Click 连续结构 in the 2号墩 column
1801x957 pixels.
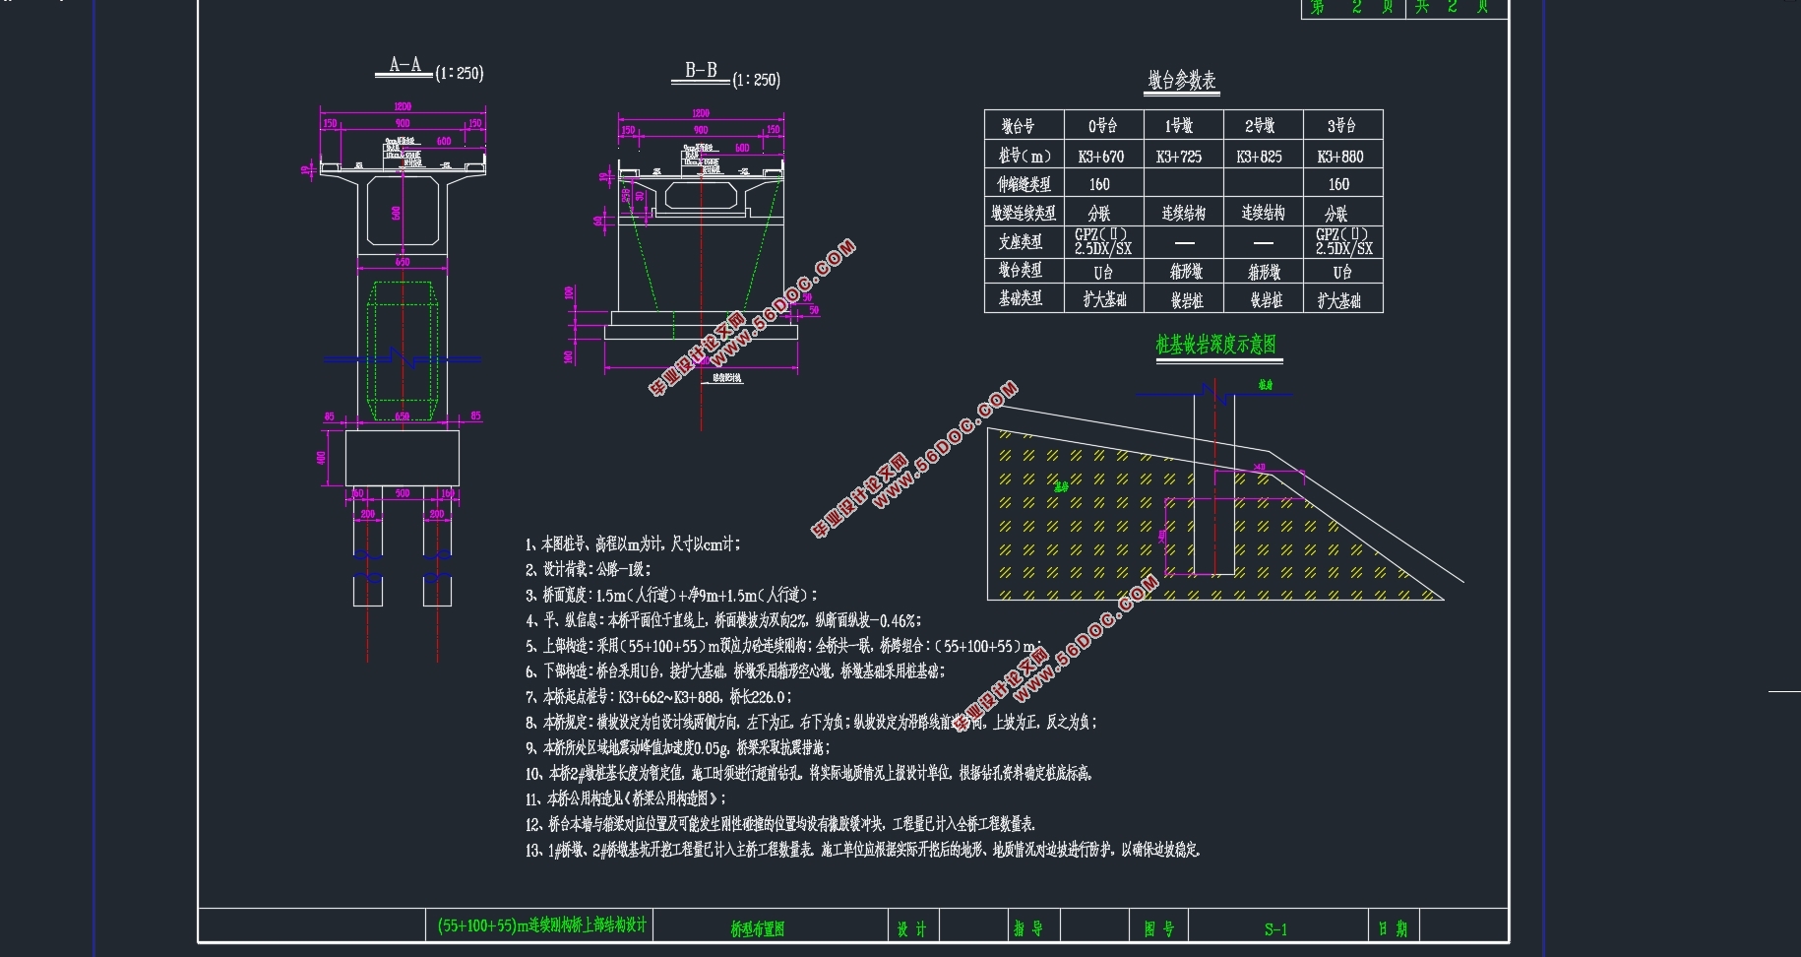1263,213
